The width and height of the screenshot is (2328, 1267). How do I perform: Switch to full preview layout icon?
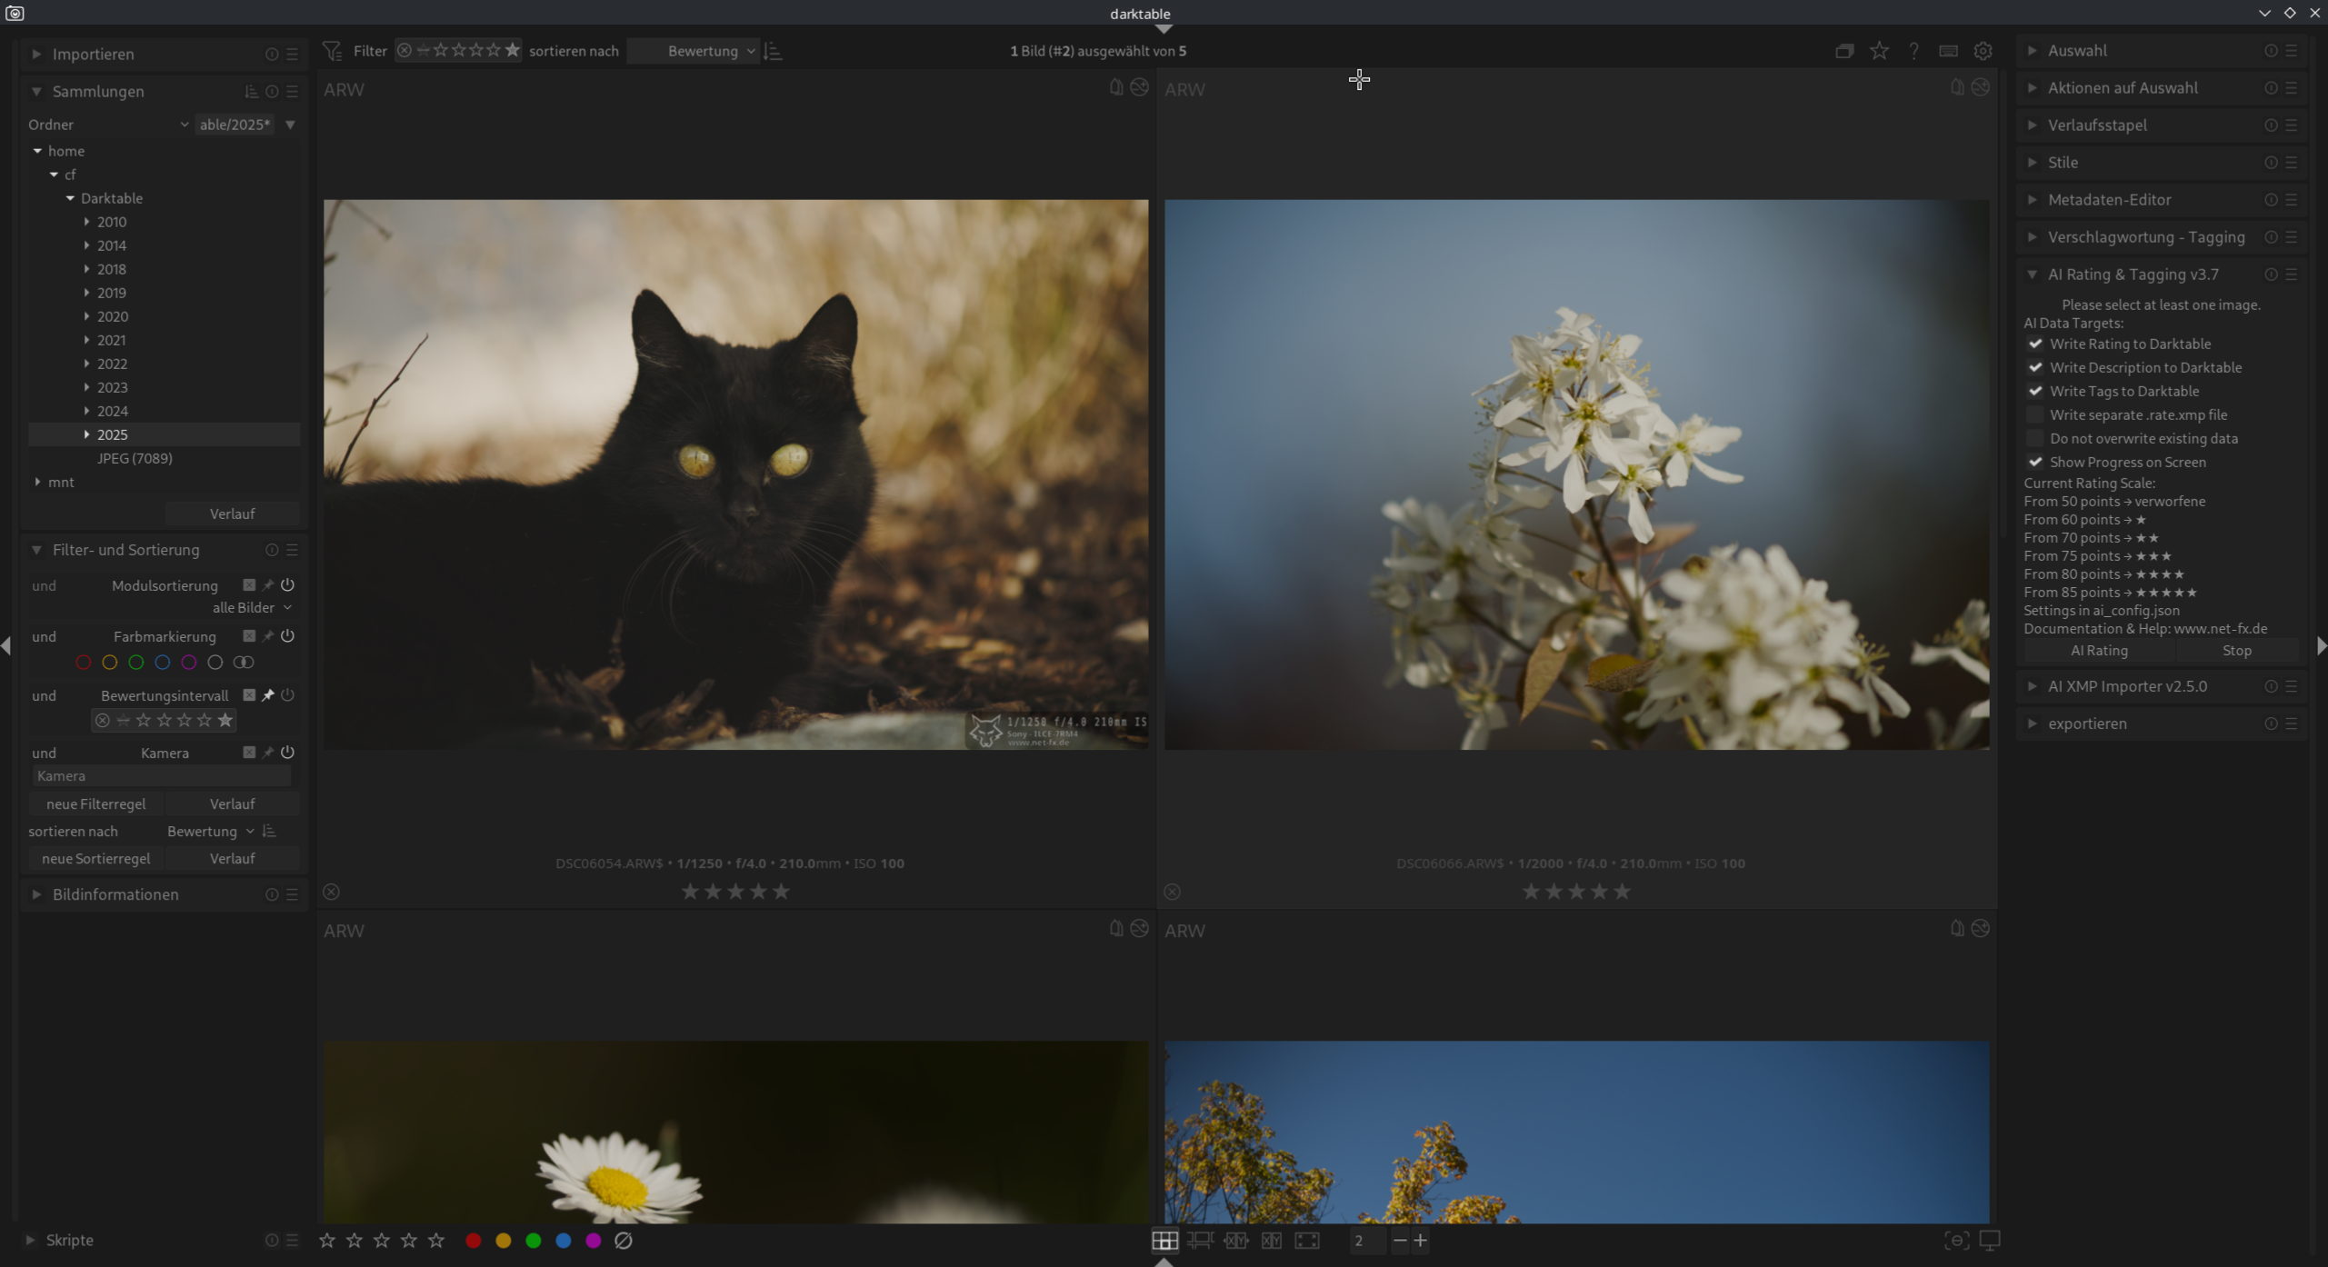(1307, 1241)
